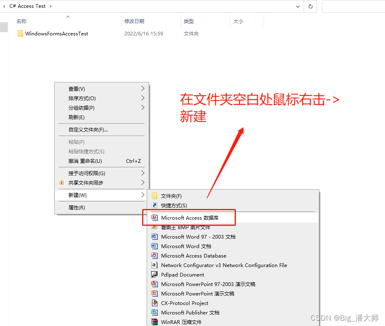Expand the 授予访问权限(G) submenu arrow
The height and width of the screenshot is (326, 385).
click(143, 173)
